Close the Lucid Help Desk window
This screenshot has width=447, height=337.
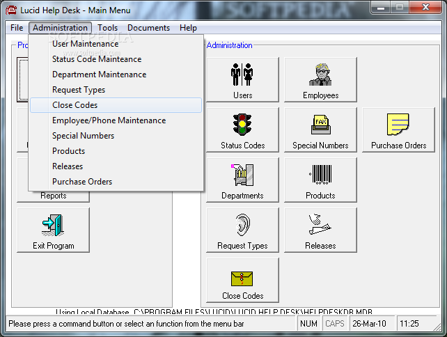pyautogui.click(x=426, y=7)
